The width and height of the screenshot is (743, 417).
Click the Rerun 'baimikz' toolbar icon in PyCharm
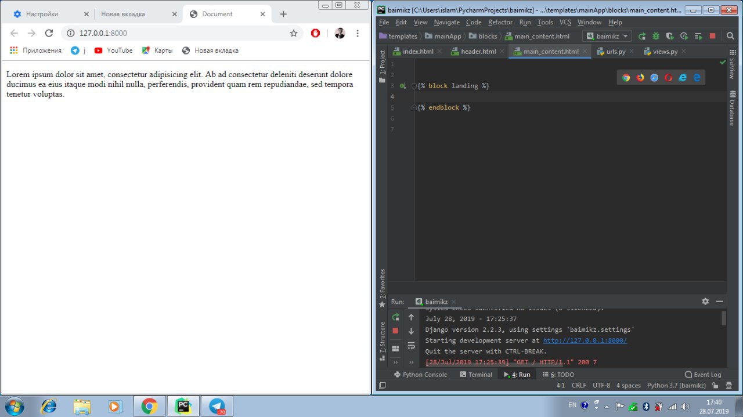[x=642, y=36]
